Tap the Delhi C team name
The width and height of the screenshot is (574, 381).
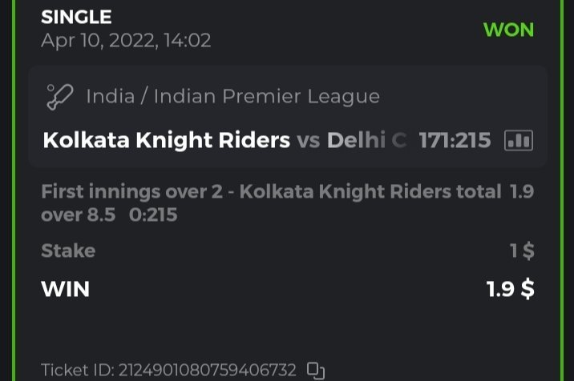click(x=366, y=141)
